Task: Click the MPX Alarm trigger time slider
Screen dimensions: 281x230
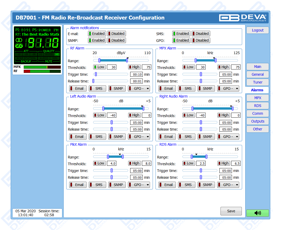Action: tap(201, 74)
